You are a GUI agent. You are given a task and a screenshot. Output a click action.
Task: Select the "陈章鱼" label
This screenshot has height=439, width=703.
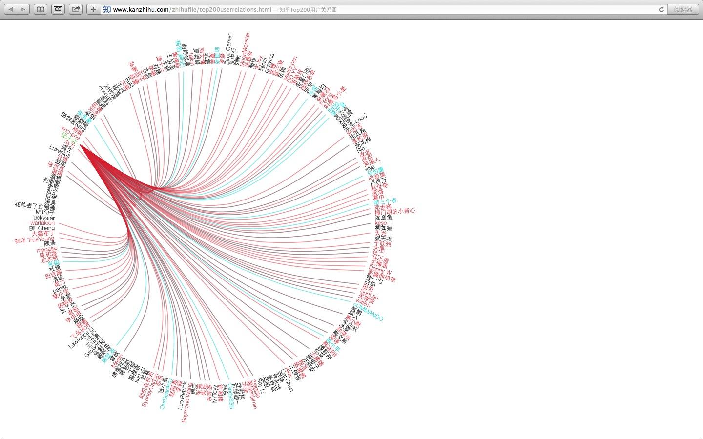[383, 217]
